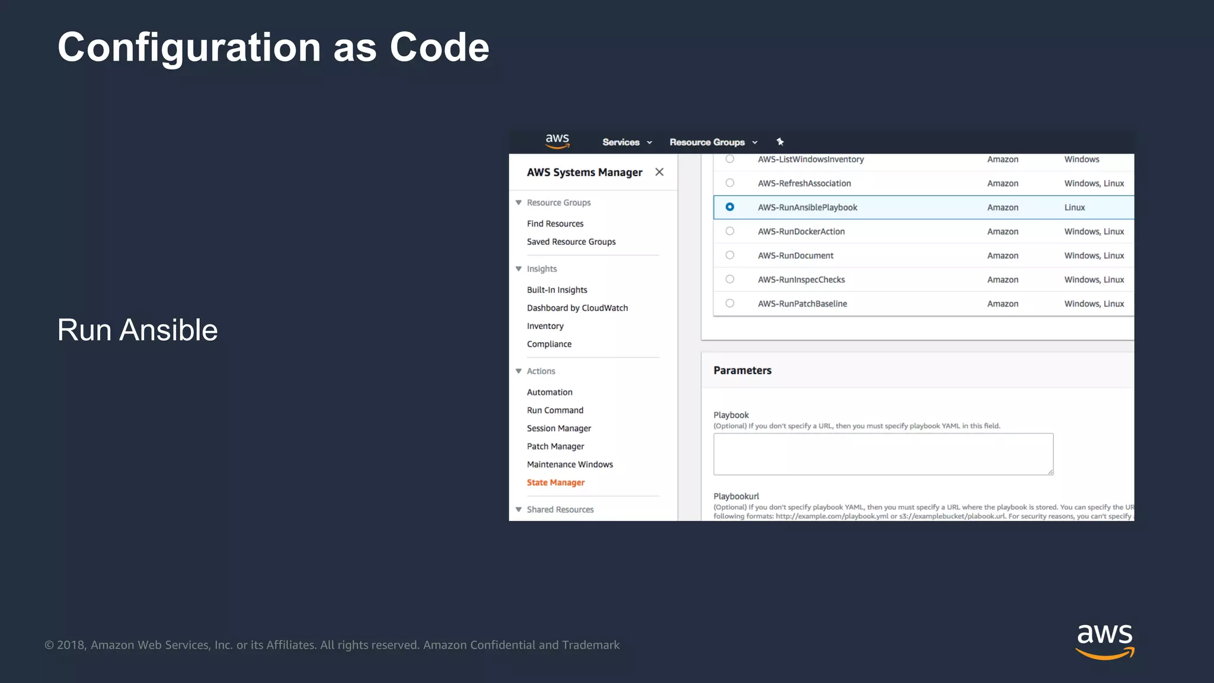Click the AWS-RunAnsiblePlaybook document name
This screenshot has height=683, width=1214.
coord(807,208)
